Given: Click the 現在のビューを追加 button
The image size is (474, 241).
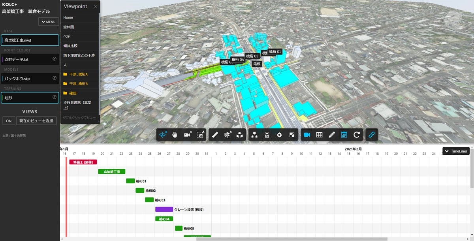Looking at the screenshot, I should coord(37,121).
